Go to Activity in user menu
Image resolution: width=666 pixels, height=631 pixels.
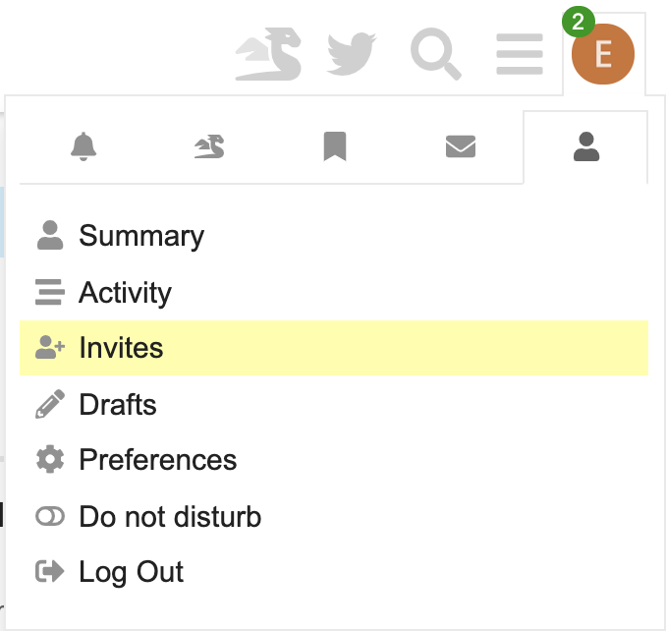click(x=125, y=292)
